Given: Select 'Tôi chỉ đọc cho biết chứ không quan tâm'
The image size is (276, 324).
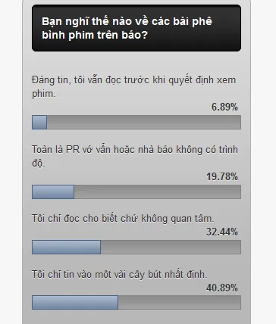Looking at the screenshot, I should coord(123,219).
